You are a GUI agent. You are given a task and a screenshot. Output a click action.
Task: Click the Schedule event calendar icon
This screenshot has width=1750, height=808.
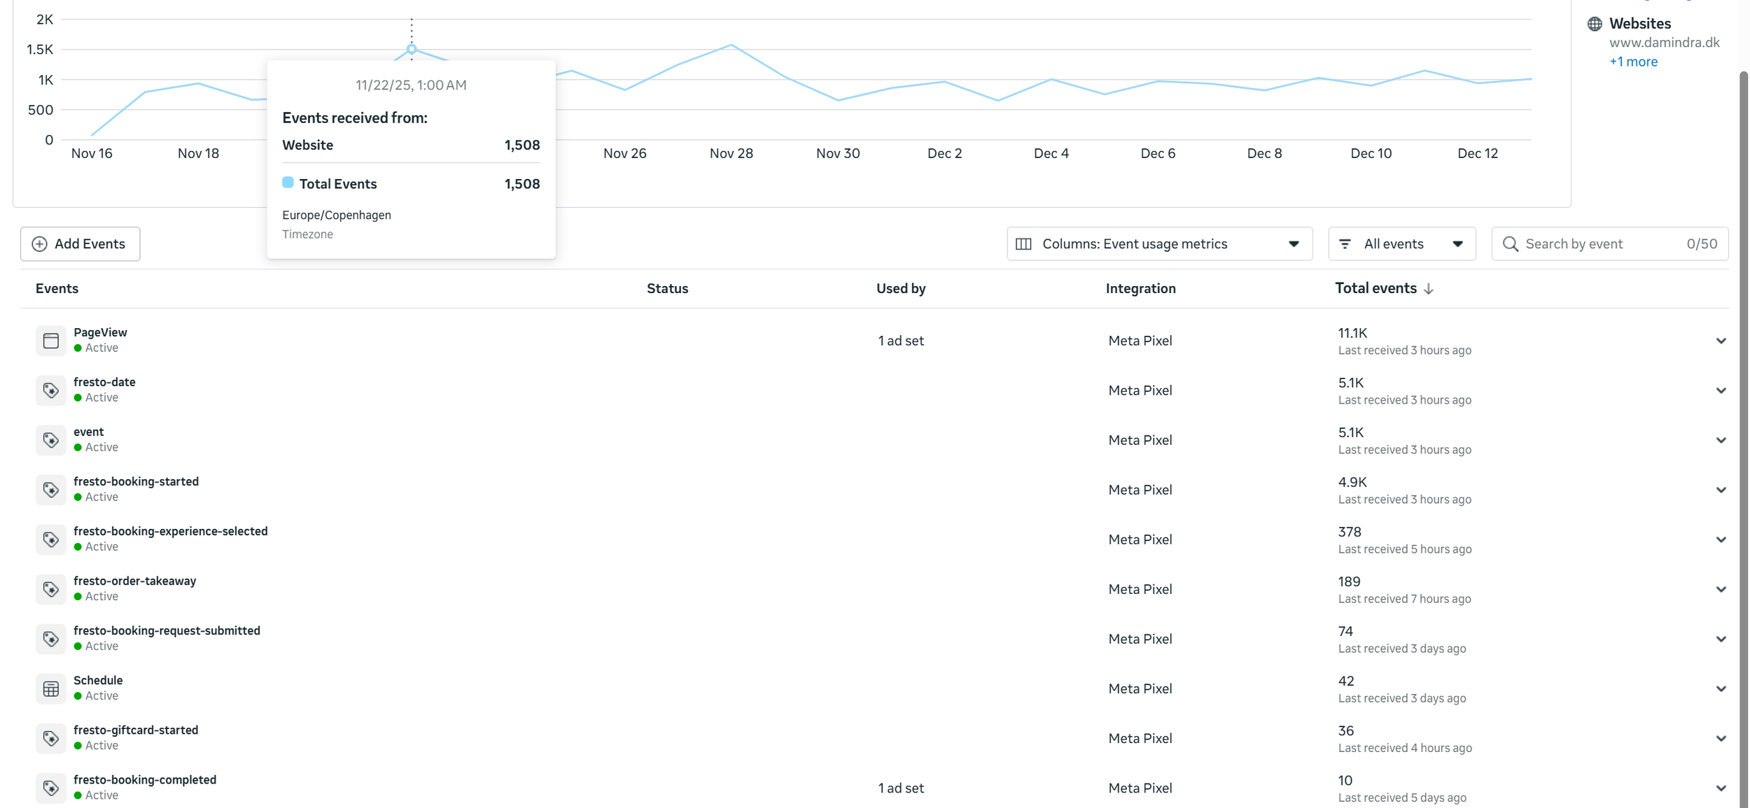pos(50,688)
